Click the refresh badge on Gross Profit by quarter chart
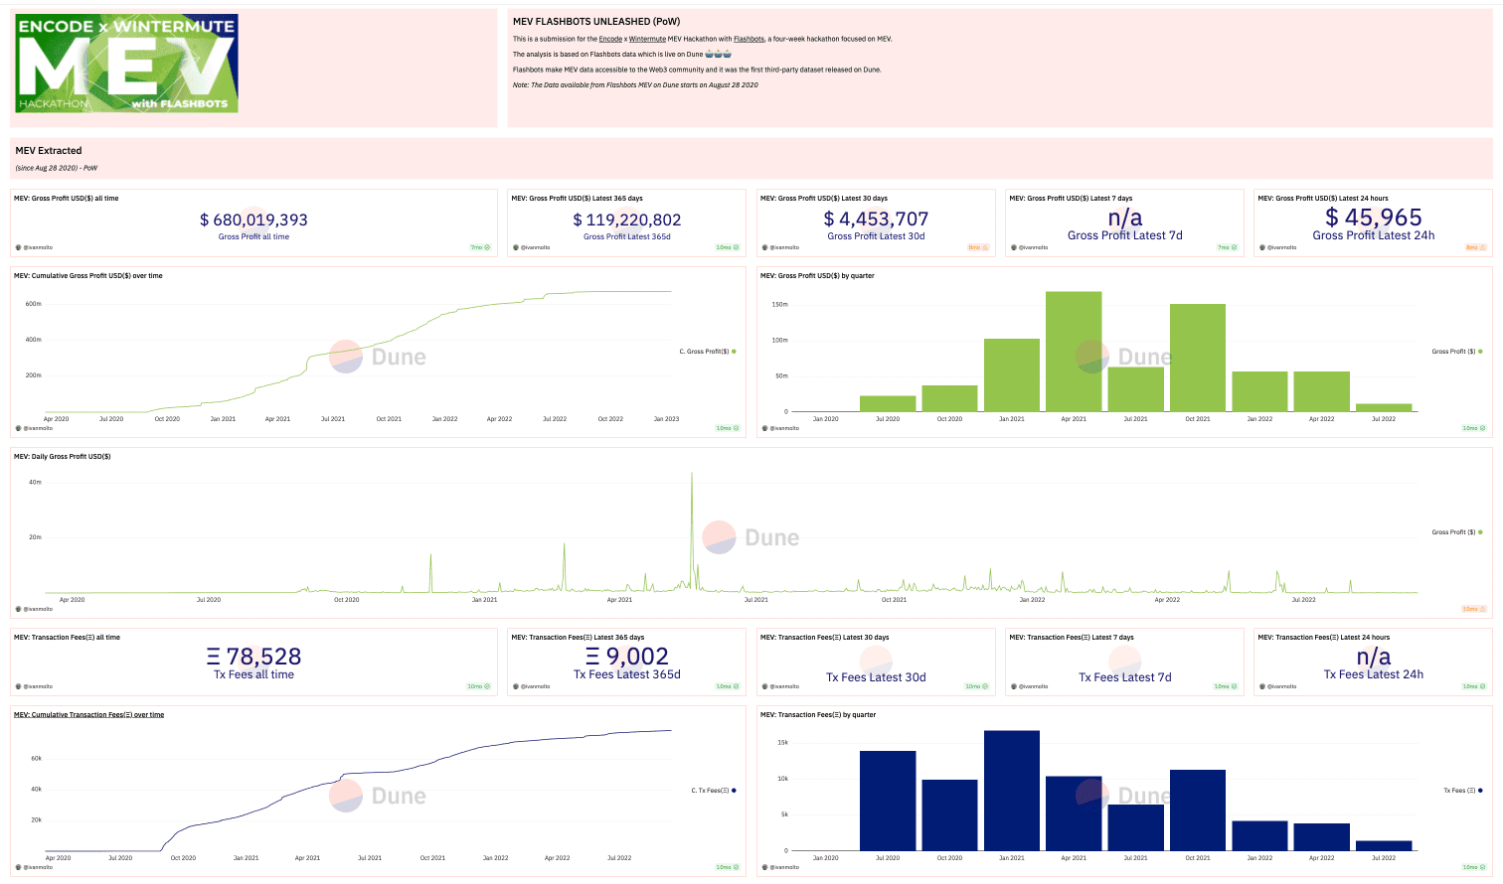The width and height of the screenshot is (1503, 884). click(1474, 428)
